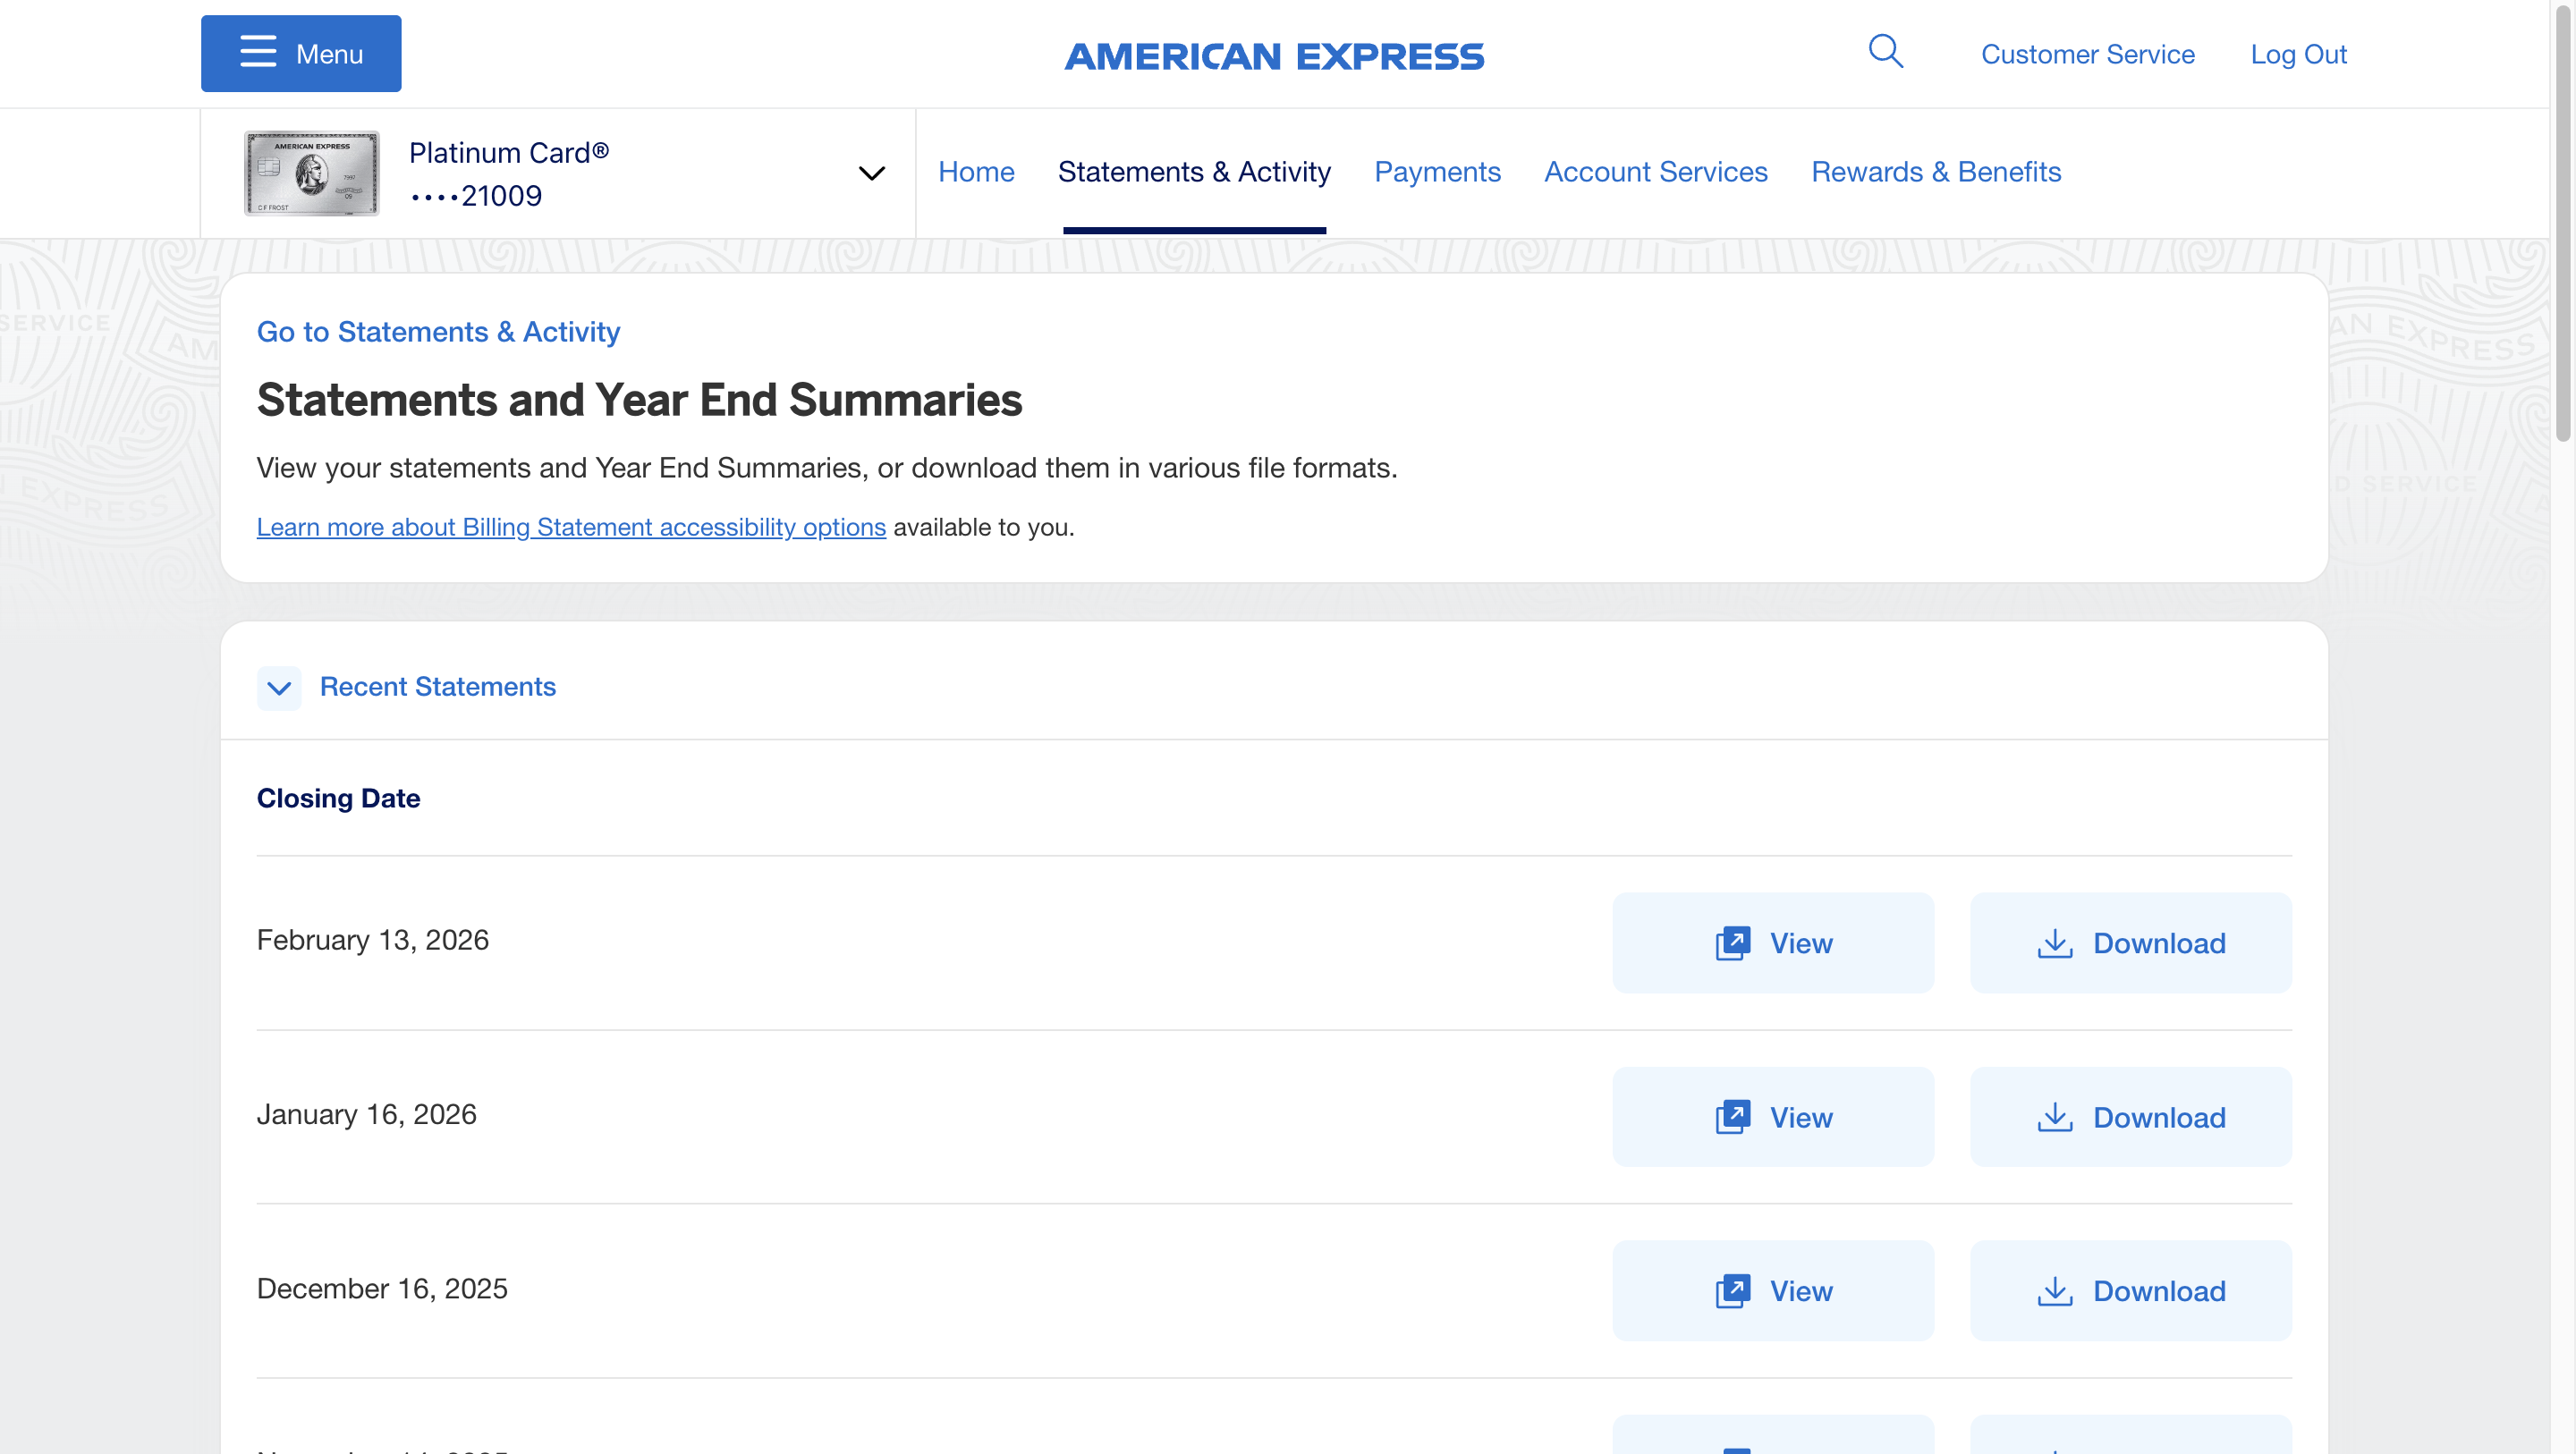
Task: Switch to the Payments tab
Action: point(1437,172)
